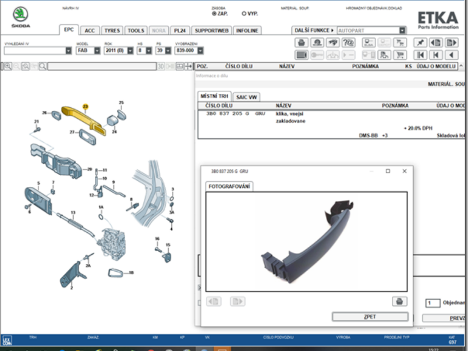Image resolution: width=468 pixels, height=351 pixels.
Task: Click the next page icon in toolbar
Action: 451,43
